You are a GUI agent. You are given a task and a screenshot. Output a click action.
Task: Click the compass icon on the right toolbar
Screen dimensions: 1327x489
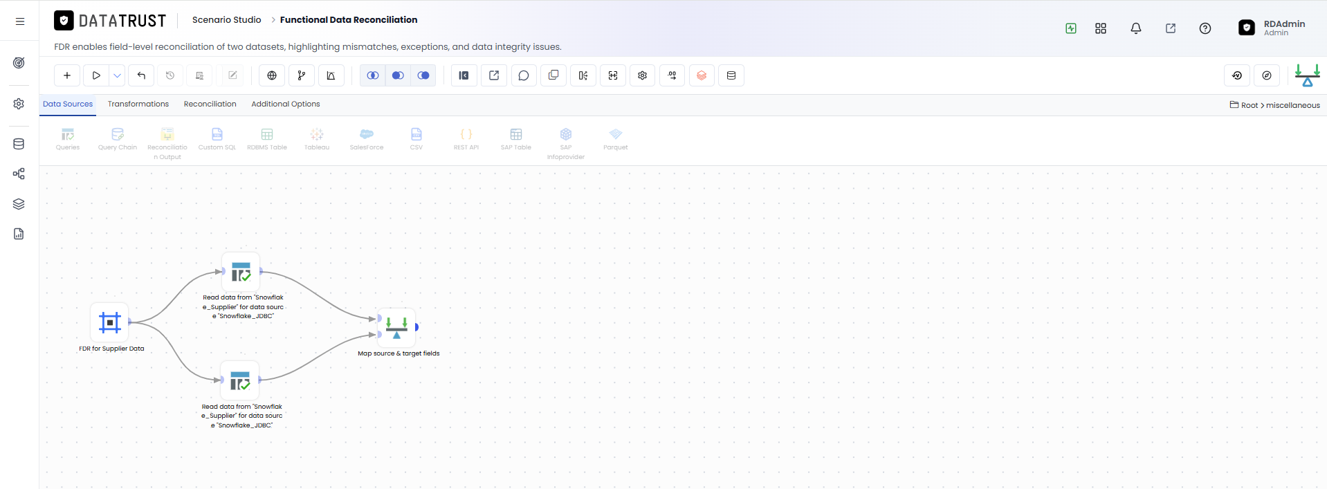[1267, 75]
